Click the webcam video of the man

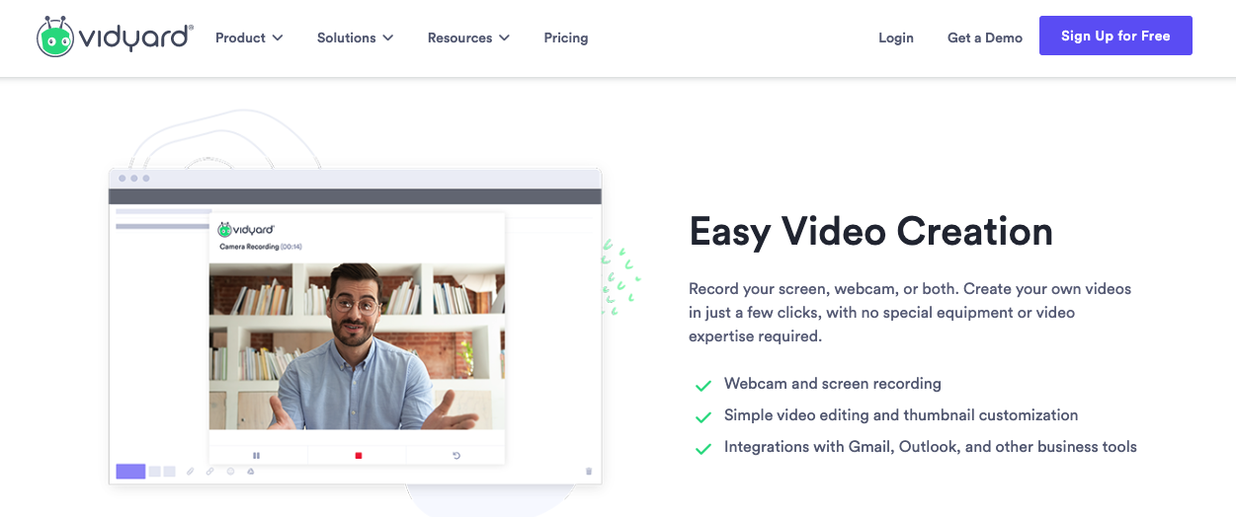click(357, 345)
